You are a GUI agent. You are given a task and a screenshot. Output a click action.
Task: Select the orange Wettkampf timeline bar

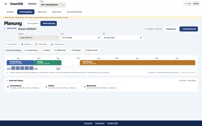point(138,63)
